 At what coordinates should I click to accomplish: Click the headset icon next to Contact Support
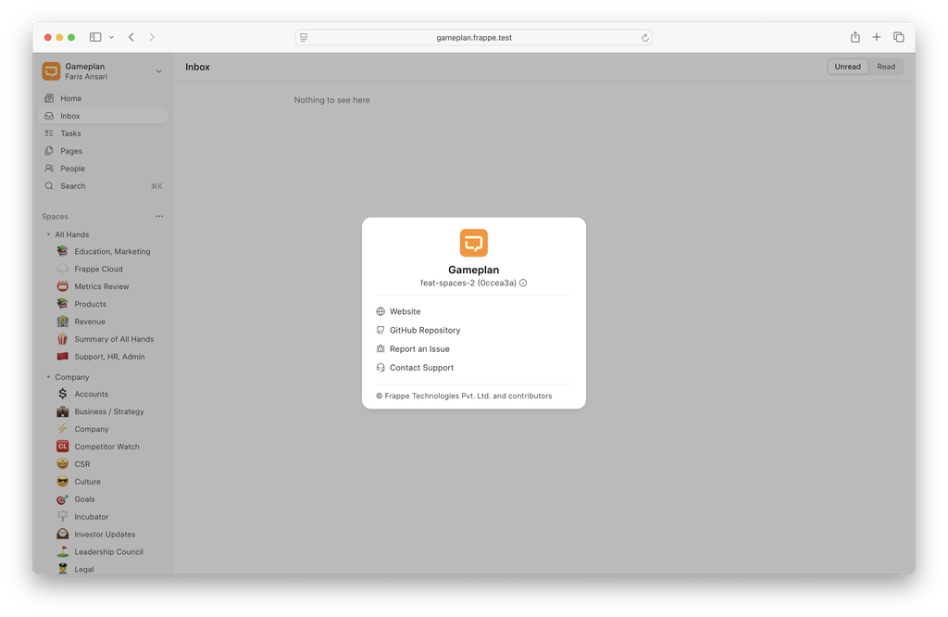pos(379,368)
